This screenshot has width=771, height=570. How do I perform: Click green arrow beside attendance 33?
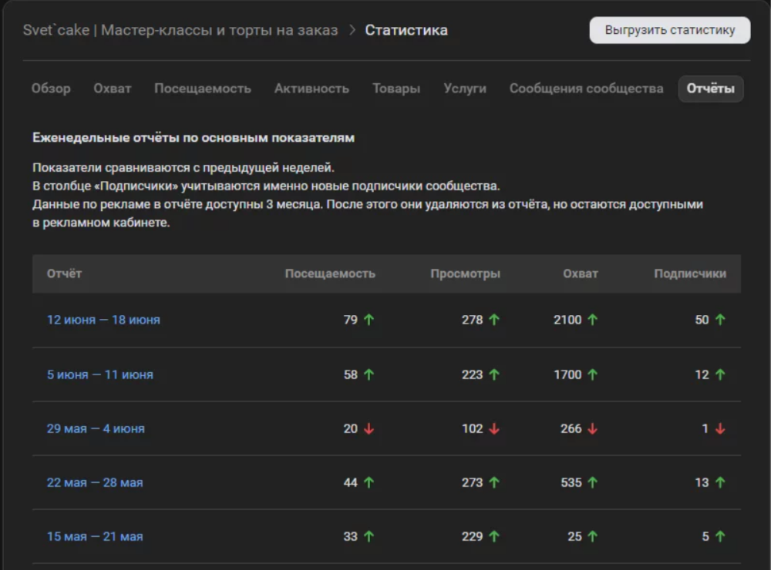click(369, 537)
